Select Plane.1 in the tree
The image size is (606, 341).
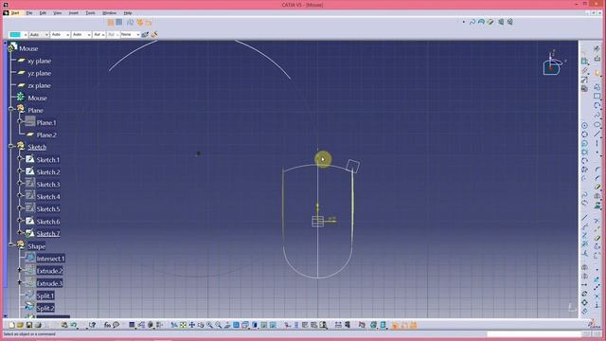pos(46,122)
